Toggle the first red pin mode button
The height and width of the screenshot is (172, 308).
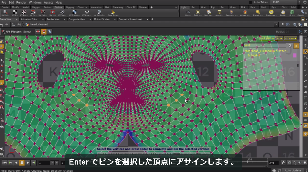(38, 32)
